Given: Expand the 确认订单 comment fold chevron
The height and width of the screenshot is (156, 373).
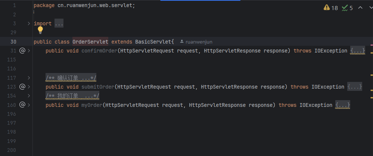Looking at the screenshot, I should pos(29,78).
